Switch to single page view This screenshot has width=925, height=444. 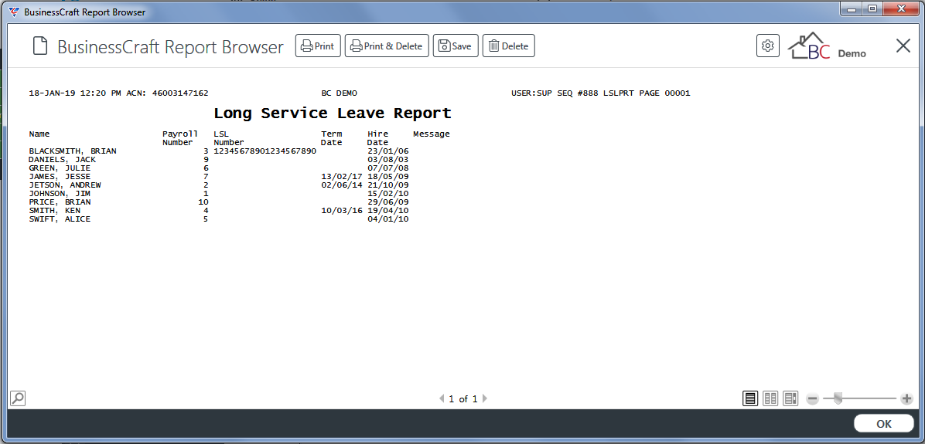tap(749, 398)
